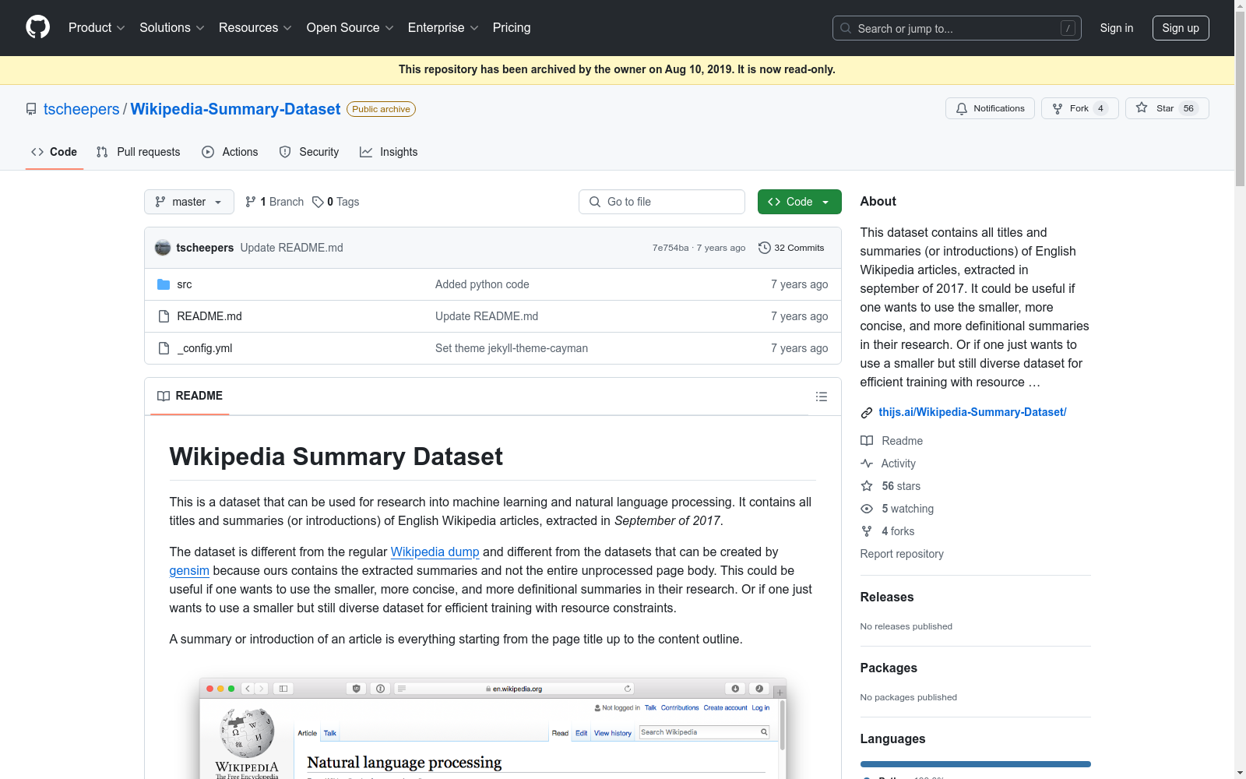Open the Pricing menu item

click(x=511, y=28)
